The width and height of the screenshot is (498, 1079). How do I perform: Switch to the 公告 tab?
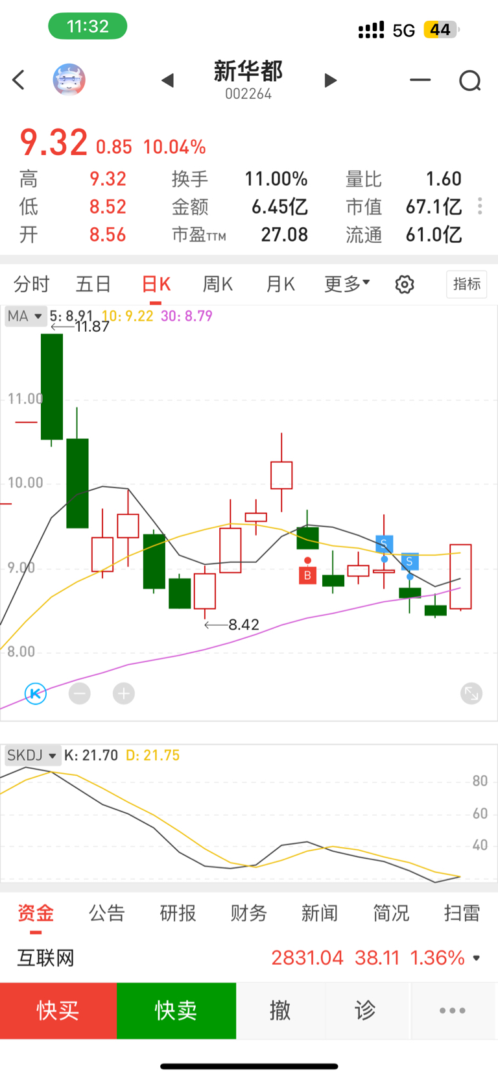107,913
